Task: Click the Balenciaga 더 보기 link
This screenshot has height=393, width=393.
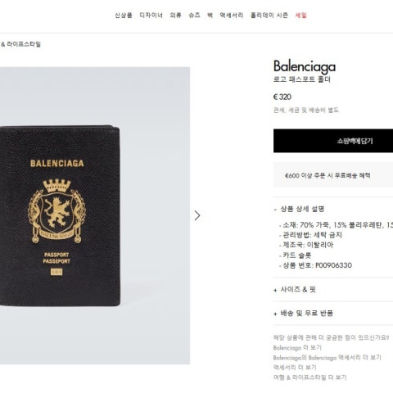Action: pos(297,348)
